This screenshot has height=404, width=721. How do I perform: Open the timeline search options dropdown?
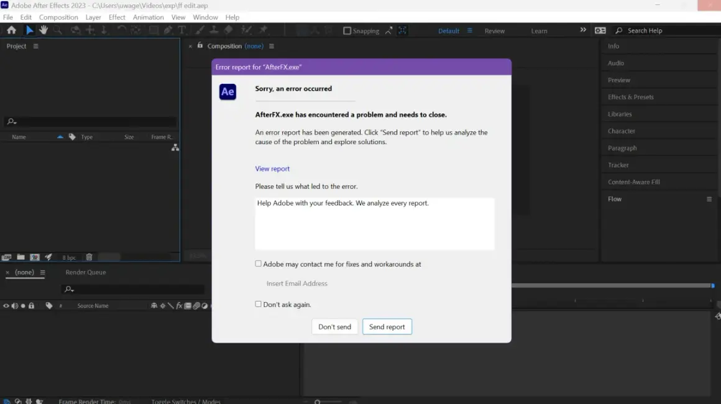69,289
